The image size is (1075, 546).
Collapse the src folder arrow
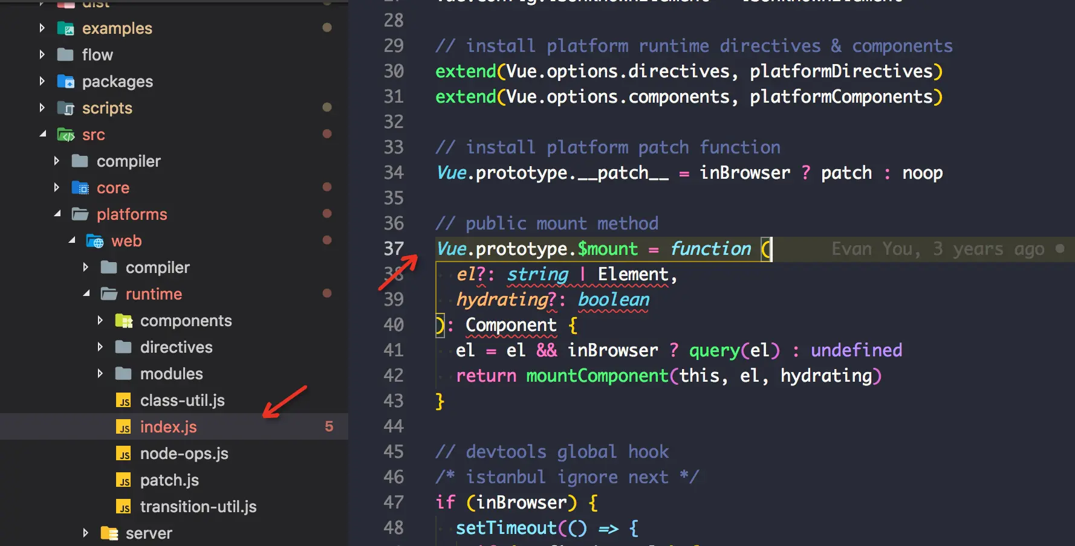click(42, 134)
